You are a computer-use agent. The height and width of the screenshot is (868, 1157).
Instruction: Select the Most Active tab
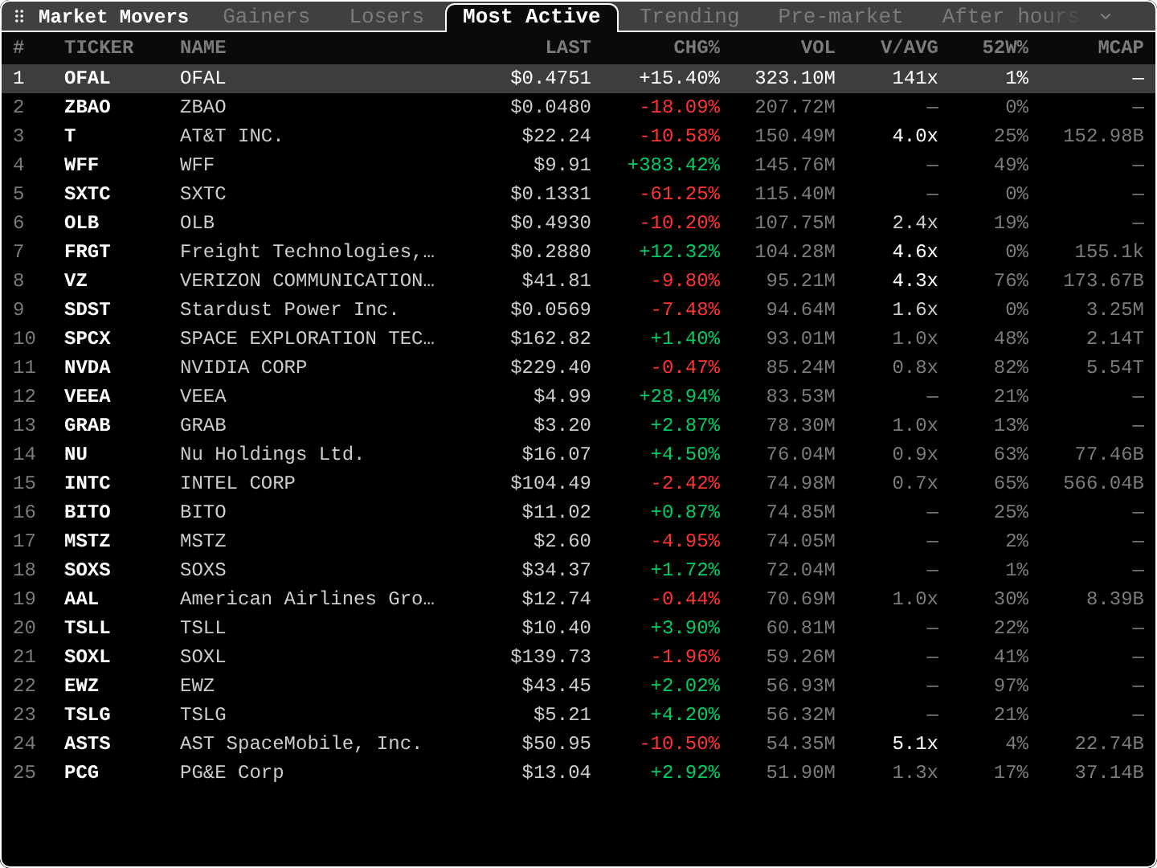(531, 16)
